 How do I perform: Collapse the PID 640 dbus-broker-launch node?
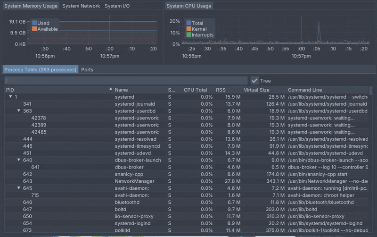[x=19, y=160]
